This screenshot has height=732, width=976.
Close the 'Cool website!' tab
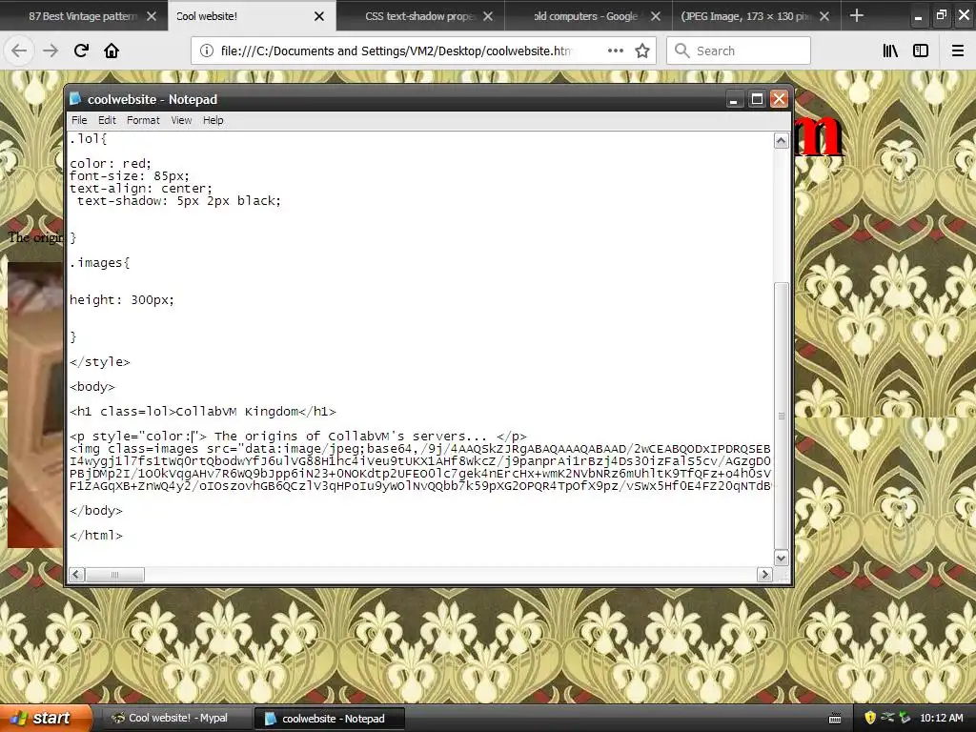[x=319, y=16]
